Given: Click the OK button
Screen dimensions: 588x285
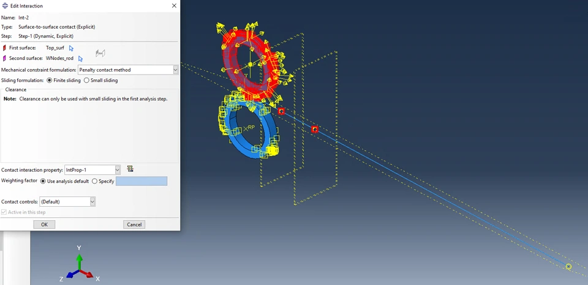Looking at the screenshot, I should (x=44, y=224).
